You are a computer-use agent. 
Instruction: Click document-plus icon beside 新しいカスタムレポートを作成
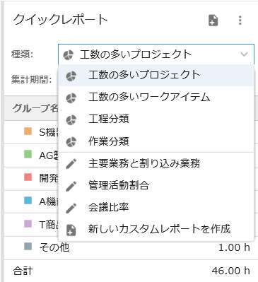71,230
